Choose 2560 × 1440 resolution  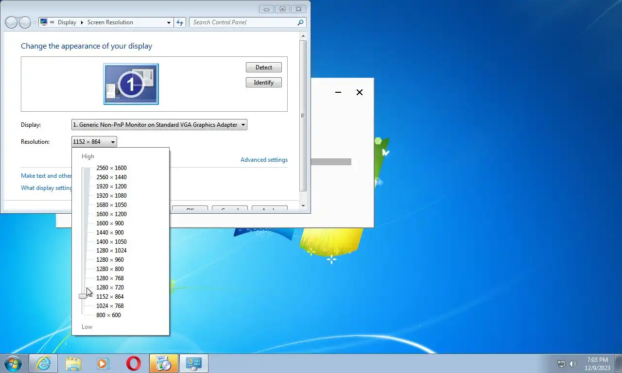(111, 177)
